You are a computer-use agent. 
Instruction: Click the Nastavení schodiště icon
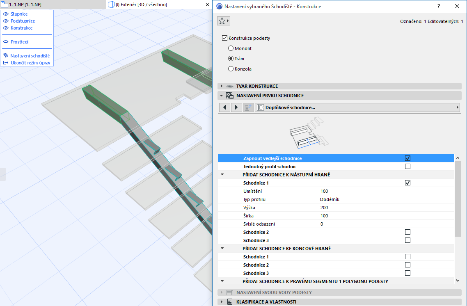click(x=6, y=56)
